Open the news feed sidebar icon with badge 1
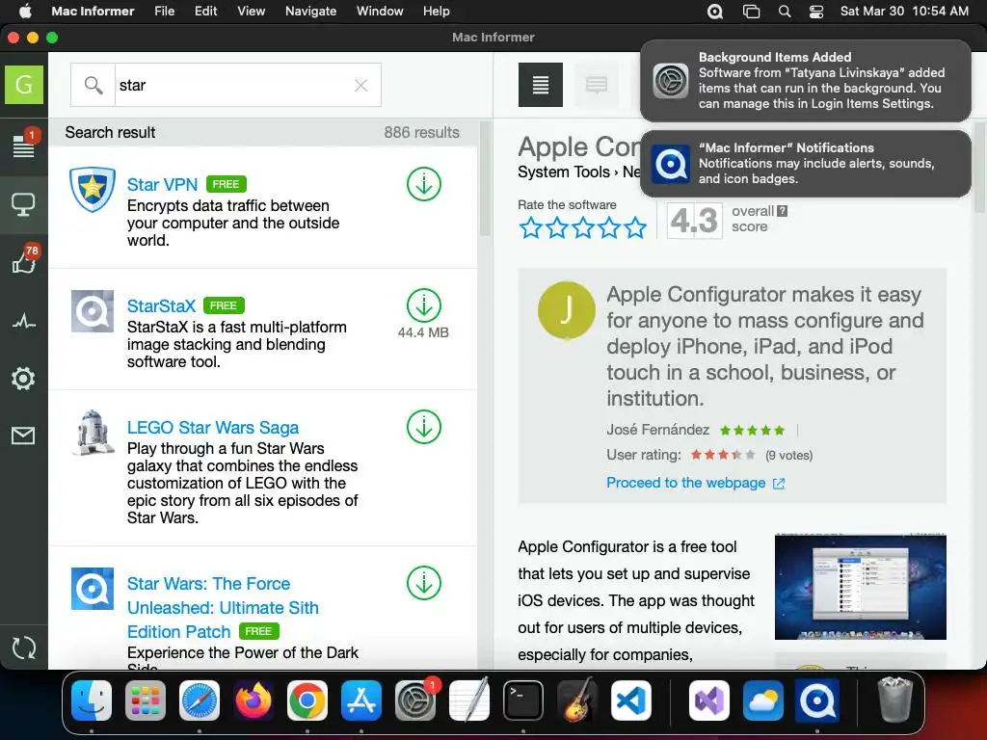Screen dimensions: 987x740 tap(24, 145)
